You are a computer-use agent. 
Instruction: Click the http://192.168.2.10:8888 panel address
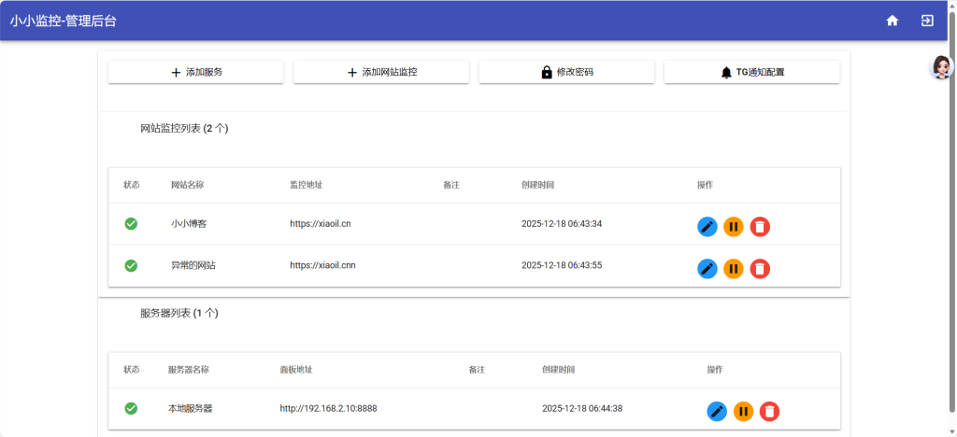tap(328, 408)
